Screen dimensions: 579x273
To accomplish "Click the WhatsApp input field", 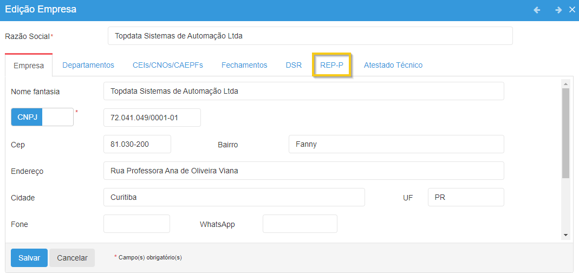I will [300, 224].
